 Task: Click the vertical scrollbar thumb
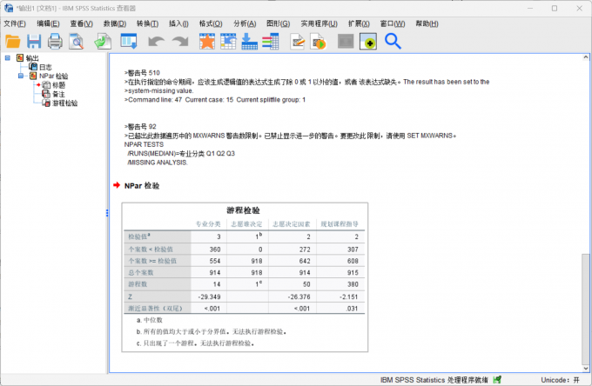click(x=585, y=309)
